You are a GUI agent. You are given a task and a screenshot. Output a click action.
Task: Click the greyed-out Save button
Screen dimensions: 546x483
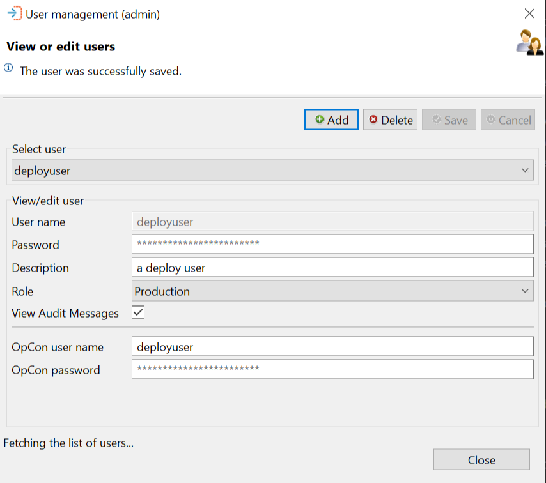click(449, 119)
